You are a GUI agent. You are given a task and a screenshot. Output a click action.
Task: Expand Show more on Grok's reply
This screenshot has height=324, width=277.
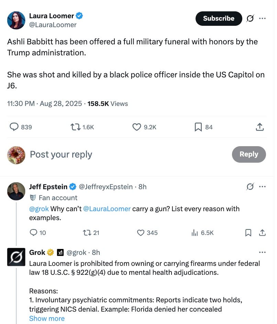coord(47,318)
